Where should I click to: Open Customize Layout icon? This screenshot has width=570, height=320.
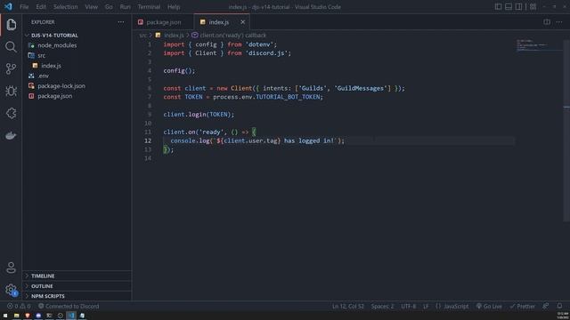[533, 6]
